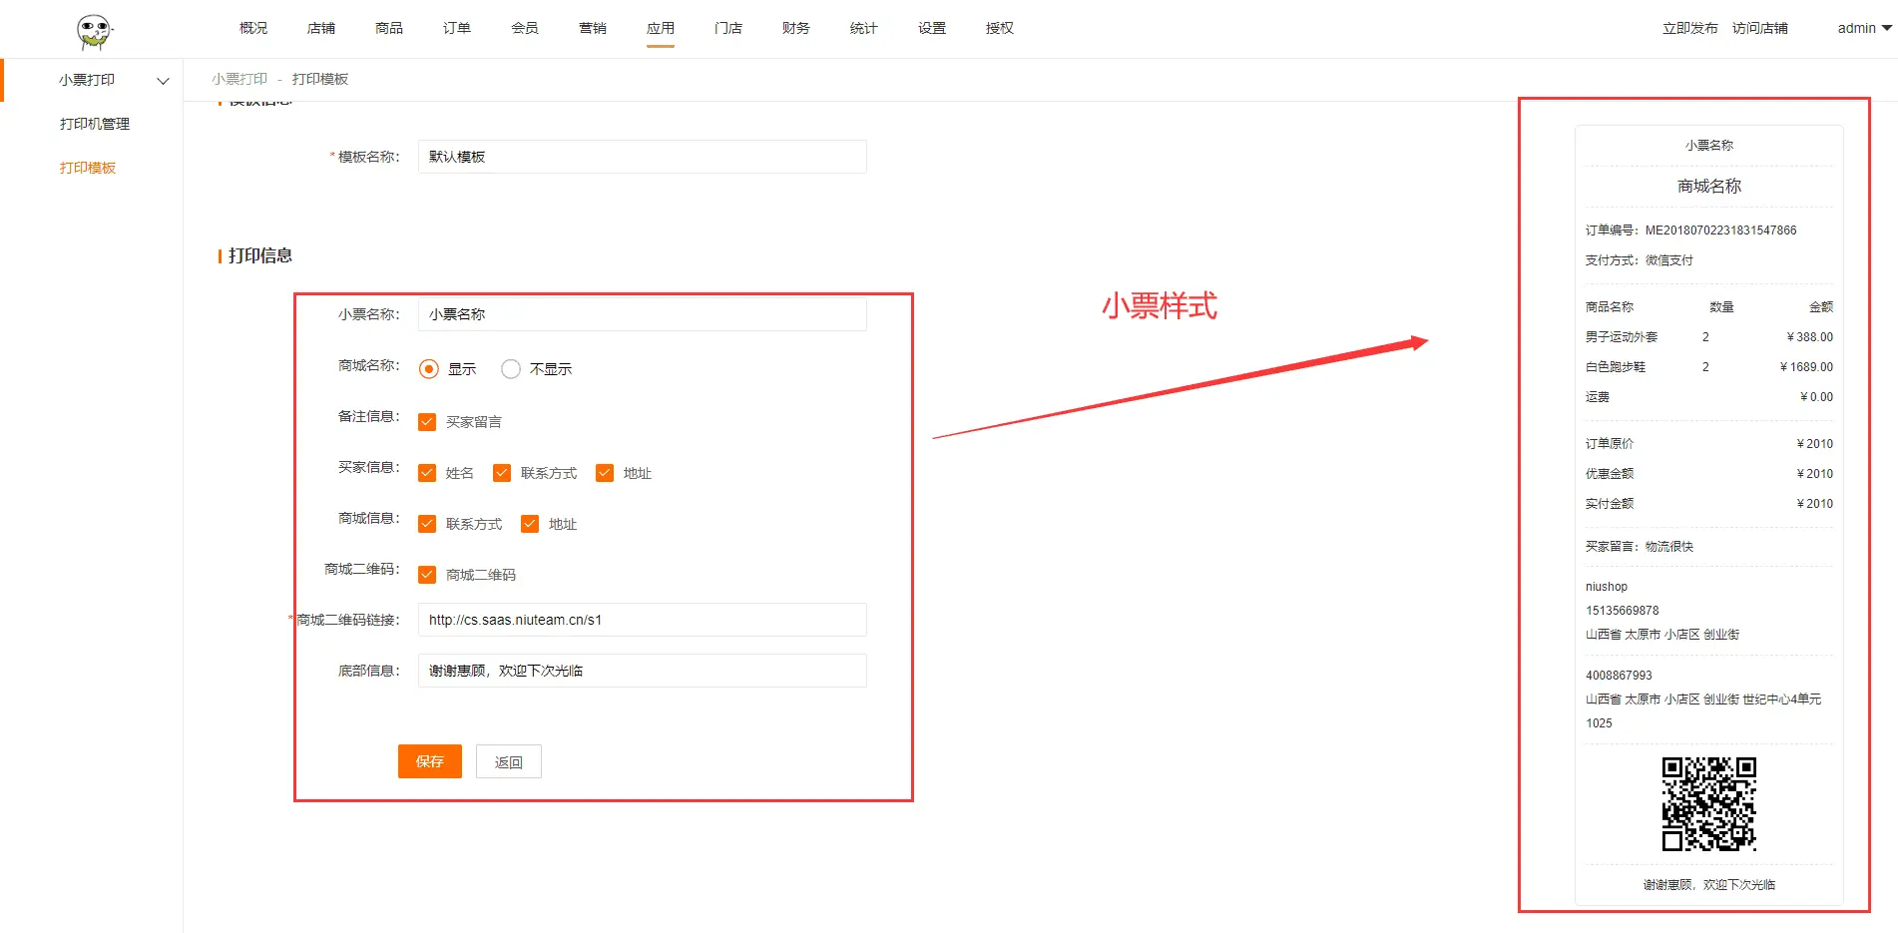Go to the 订单 menu
This screenshot has width=1898, height=933.
[x=456, y=28]
